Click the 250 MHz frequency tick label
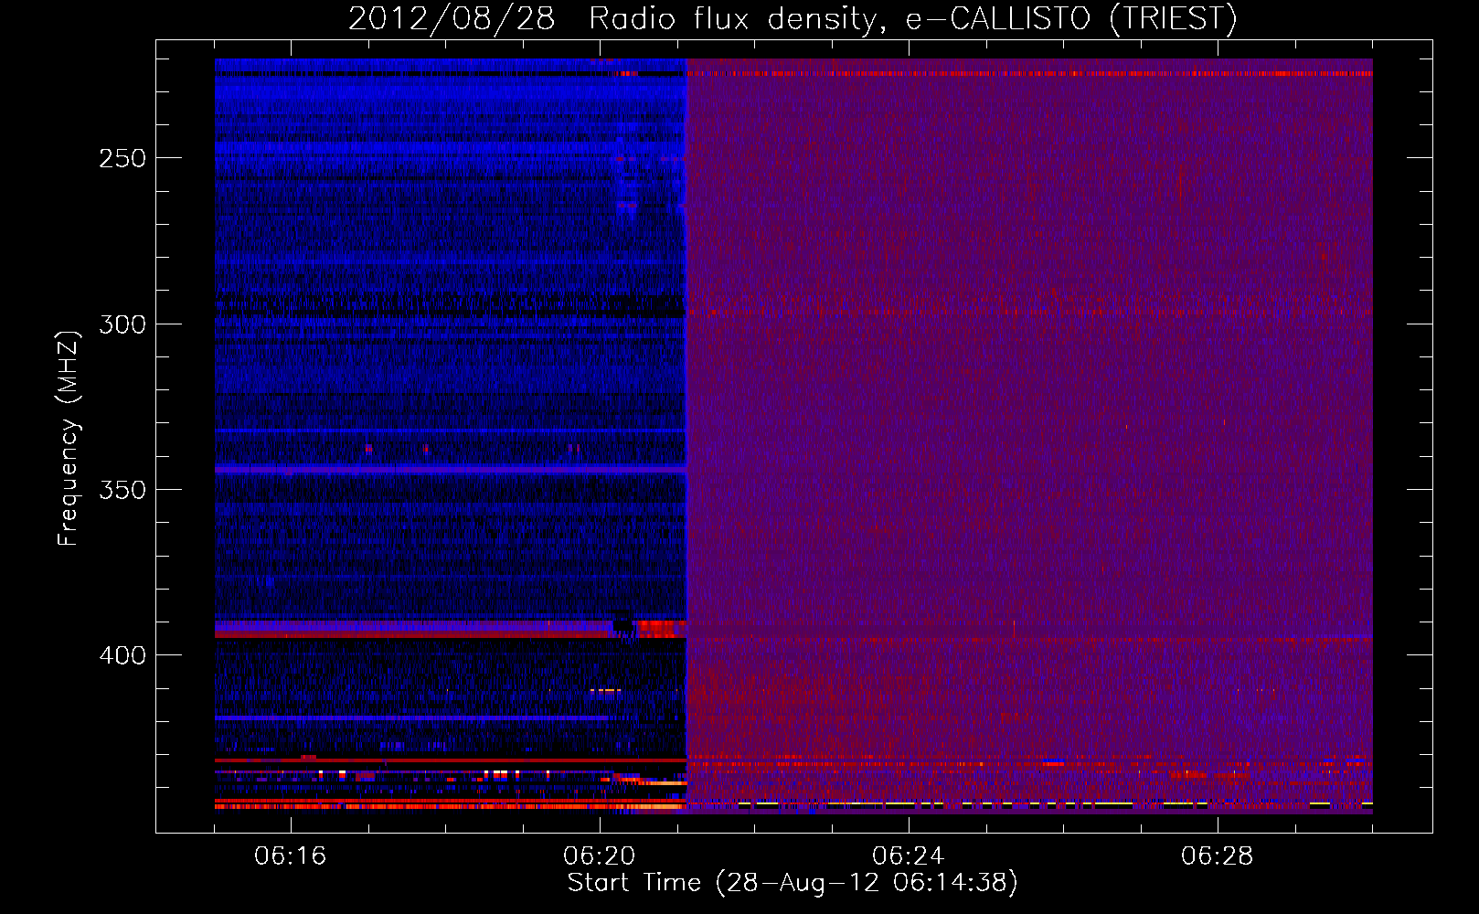Viewport: 1479px width, 914px height. coord(122,158)
